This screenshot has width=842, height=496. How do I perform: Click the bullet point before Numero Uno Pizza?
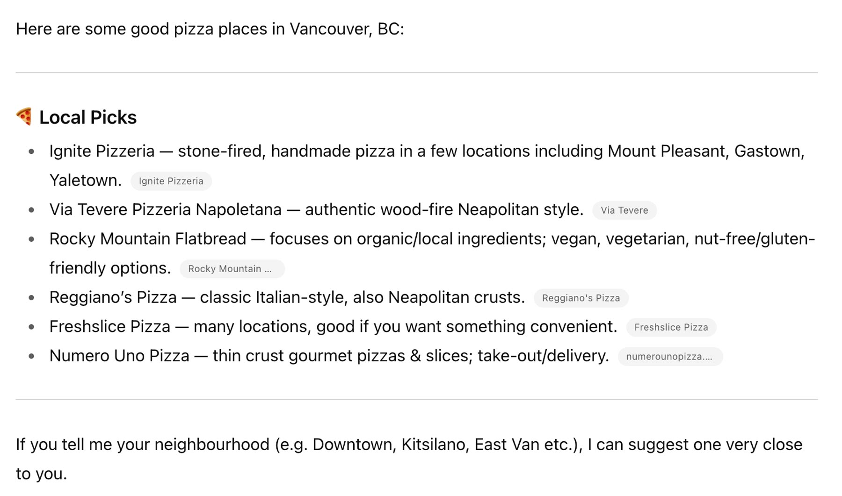point(31,356)
